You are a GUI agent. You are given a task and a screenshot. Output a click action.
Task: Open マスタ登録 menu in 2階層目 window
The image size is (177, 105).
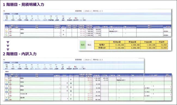[15, 63]
